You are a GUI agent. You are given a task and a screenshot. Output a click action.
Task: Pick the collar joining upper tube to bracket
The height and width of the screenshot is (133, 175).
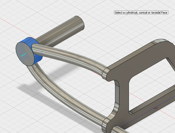[105, 73]
